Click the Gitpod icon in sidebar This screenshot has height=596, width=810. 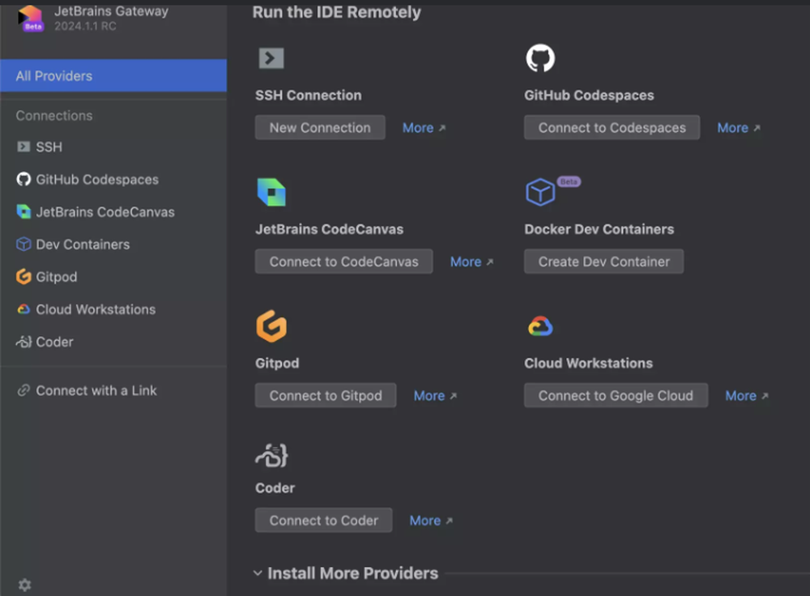[x=23, y=277]
